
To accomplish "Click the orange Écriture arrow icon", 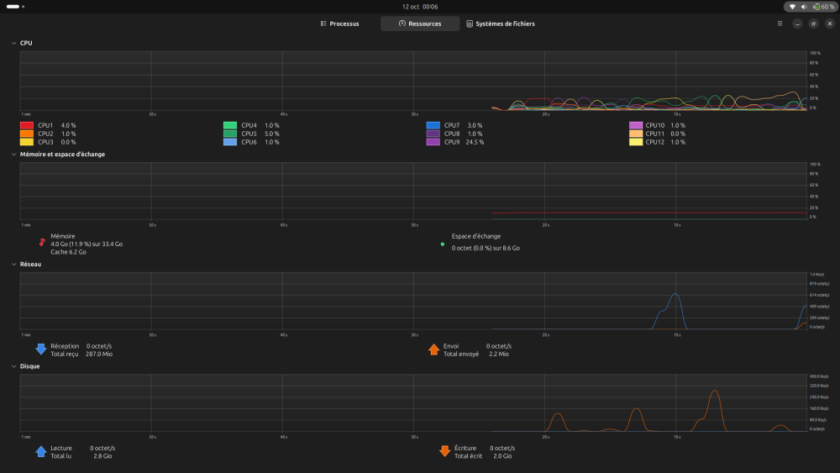I will [444, 451].
